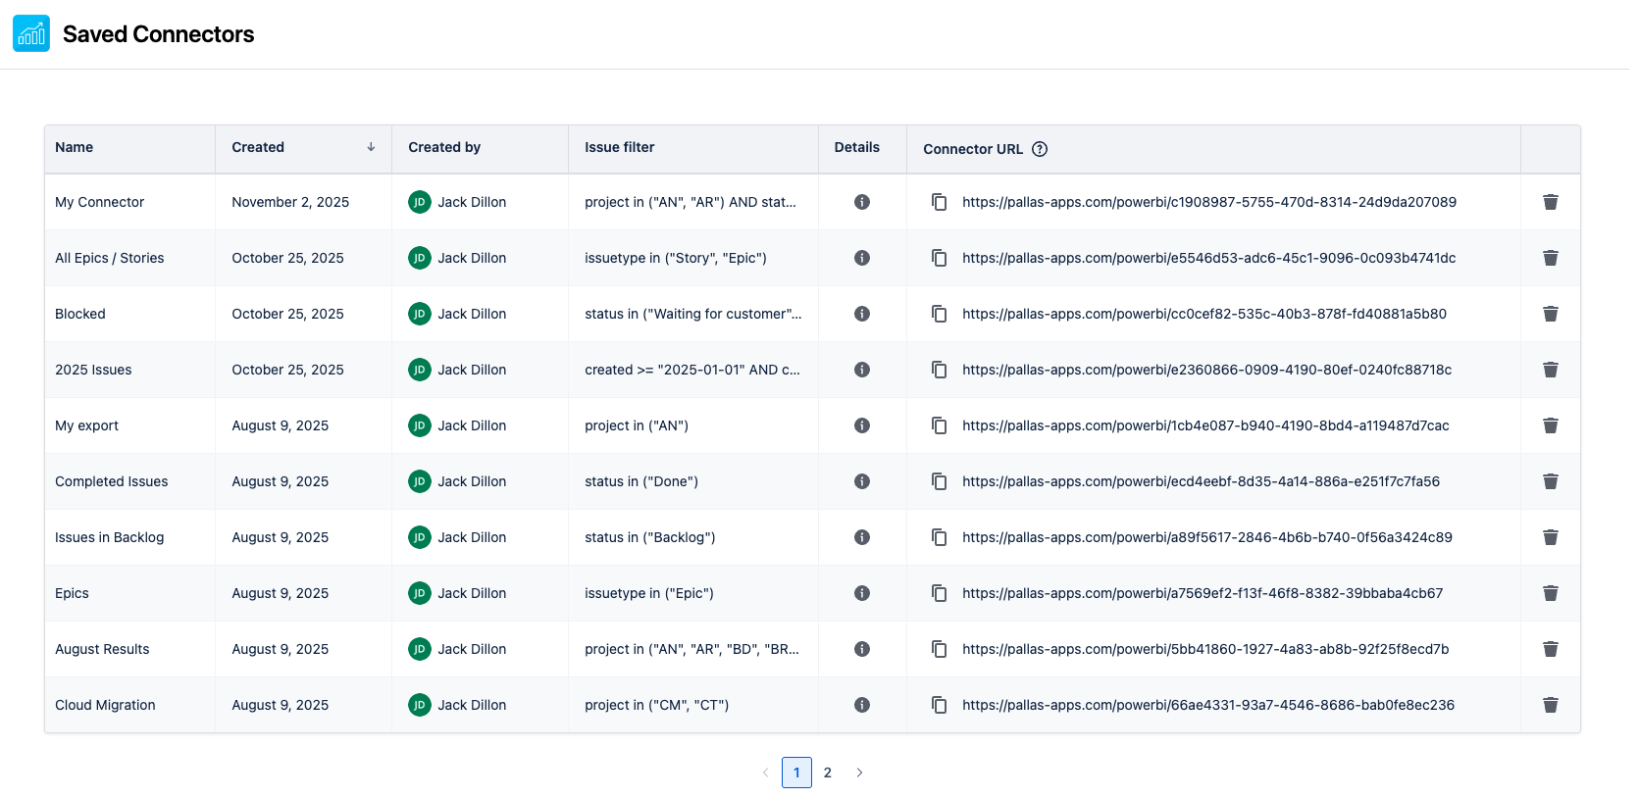Copy the My Connector URL
This screenshot has height=798, width=1638.
(939, 202)
